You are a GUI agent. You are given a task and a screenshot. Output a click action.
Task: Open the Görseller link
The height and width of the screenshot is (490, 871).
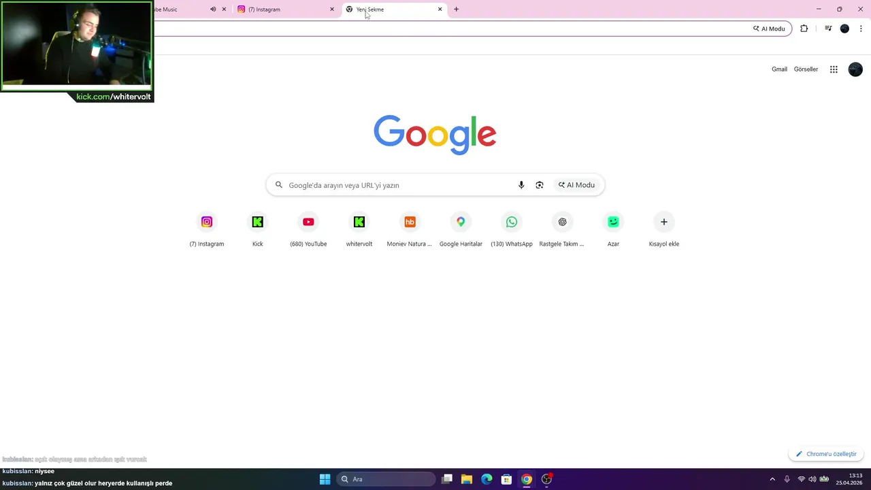806,69
